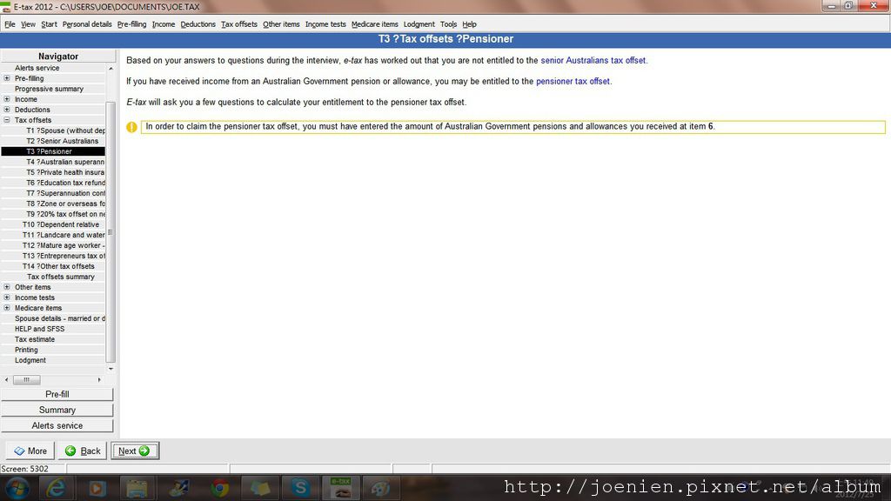Select Progressive summary in the Navigator
The height and width of the screenshot is (501, 891).
coord(49,89)
